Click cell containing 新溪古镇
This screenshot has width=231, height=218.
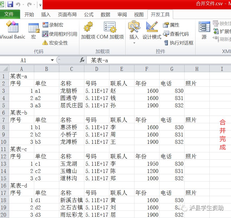72,200
